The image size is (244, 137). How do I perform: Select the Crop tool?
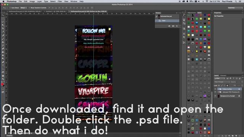pos(3,29)
